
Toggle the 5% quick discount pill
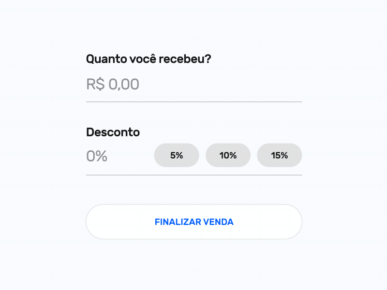[177, 155]
